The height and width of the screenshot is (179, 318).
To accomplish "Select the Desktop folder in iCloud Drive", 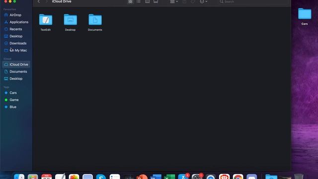I will pyautogui.click(x=70, y=22).
